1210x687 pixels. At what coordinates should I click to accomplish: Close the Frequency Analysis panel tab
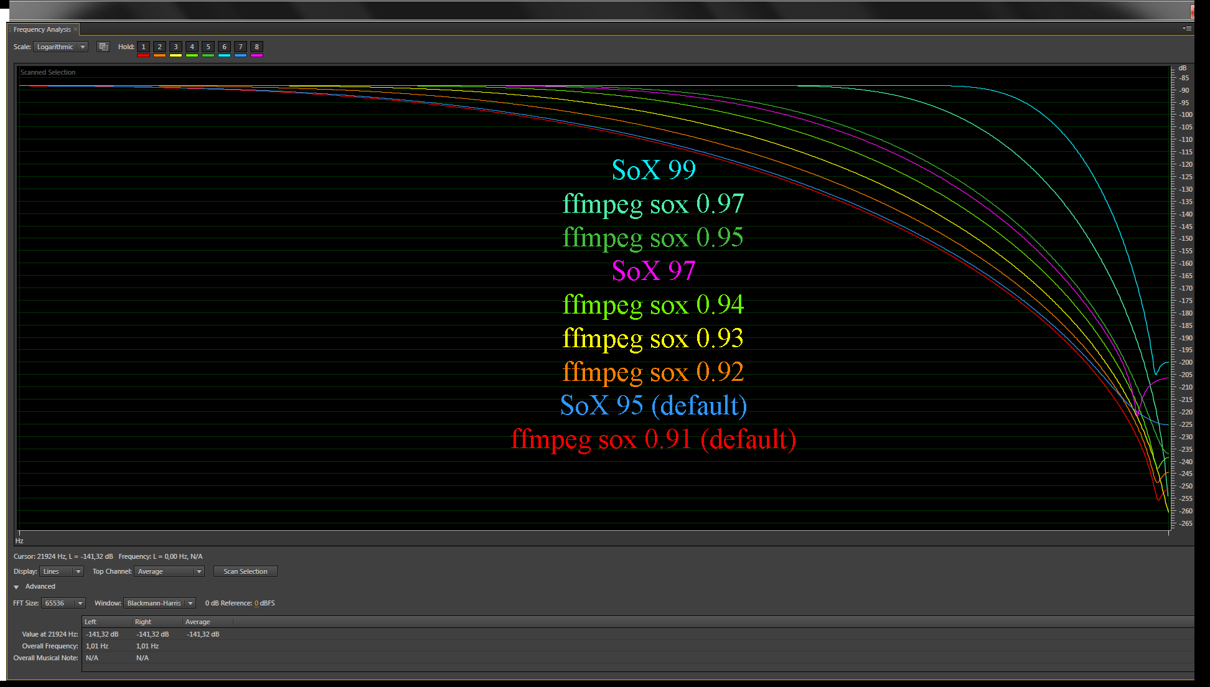click(76, 29)
